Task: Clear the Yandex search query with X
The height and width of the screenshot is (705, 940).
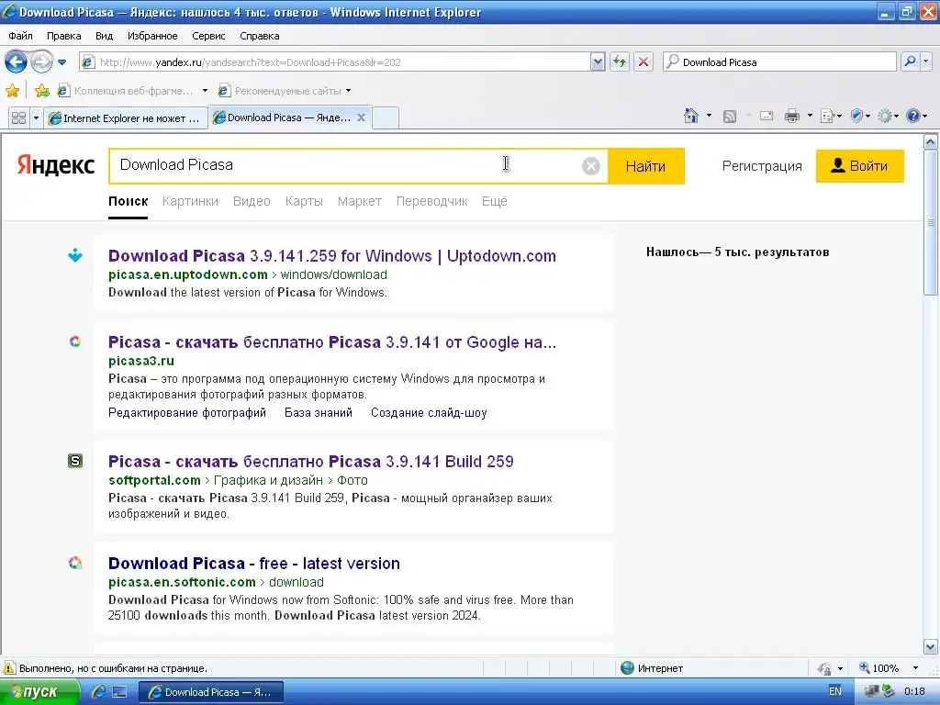Action: tap(590, 166)
